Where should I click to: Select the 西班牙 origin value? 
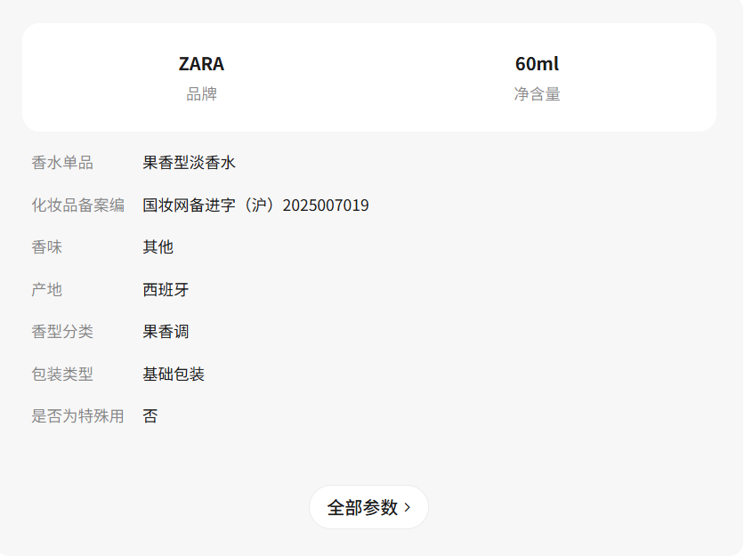click(166, 290)
